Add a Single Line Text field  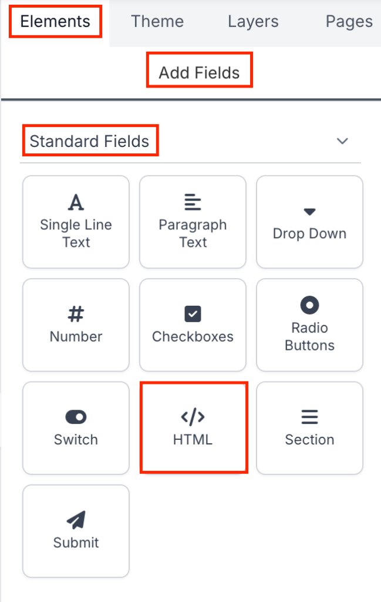pyautogui.click(x=76, y=222)
